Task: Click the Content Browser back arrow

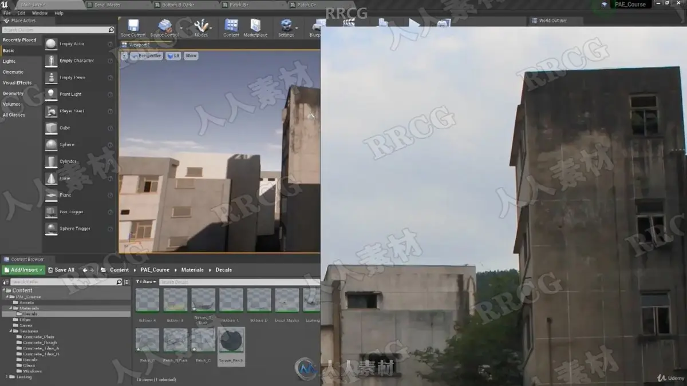Action: 85,270
